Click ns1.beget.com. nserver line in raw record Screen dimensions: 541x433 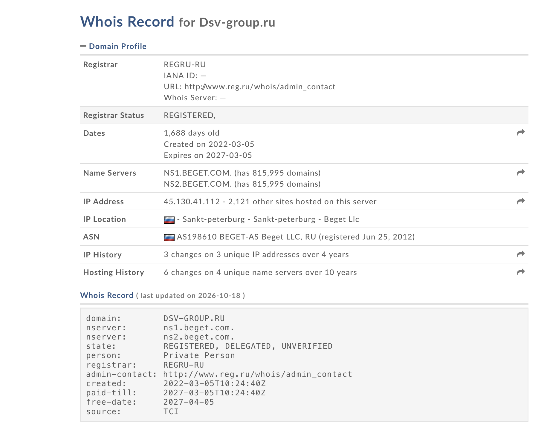tap(199, 328)
